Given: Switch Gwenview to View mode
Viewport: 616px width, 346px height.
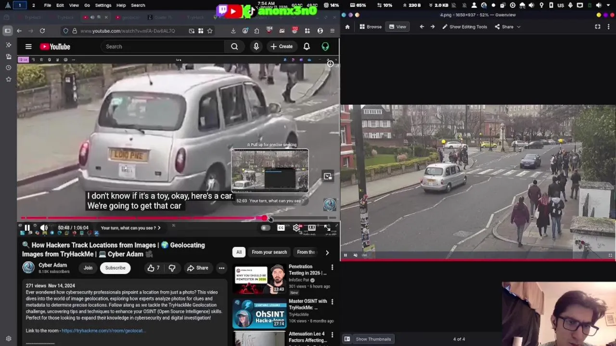Looking at the screenshot, I should [x=398, y=27].
